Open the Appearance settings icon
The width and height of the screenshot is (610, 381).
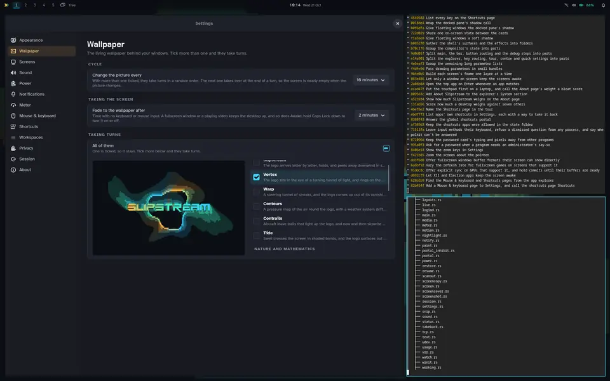point(13,40)
